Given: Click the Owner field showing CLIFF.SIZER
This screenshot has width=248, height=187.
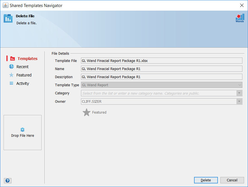Looking at the screenshot, I should coord(159,102).
